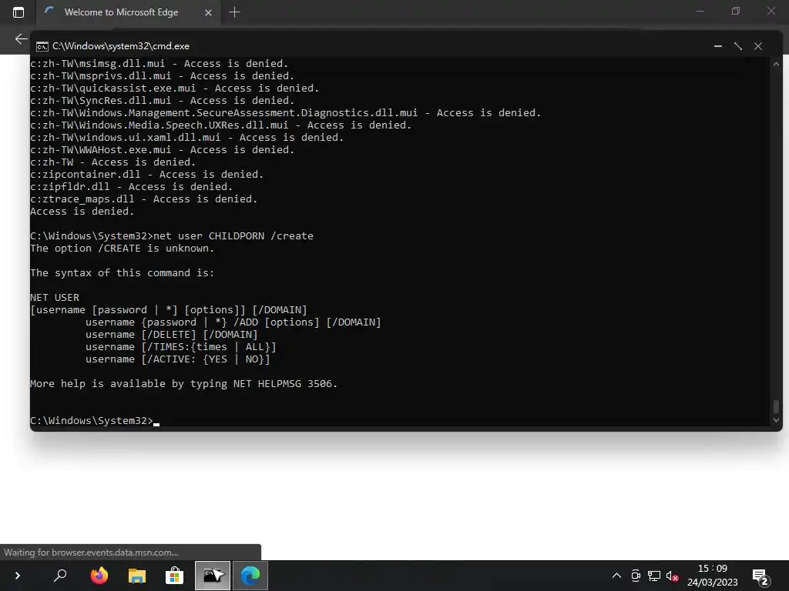
Task: Click the 'username [/ACTIVE: {YES | NO}]' line
Action: (178, 359)
